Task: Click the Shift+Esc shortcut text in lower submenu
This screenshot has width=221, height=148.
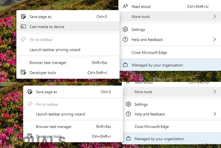Action: (x=104, y=127)
